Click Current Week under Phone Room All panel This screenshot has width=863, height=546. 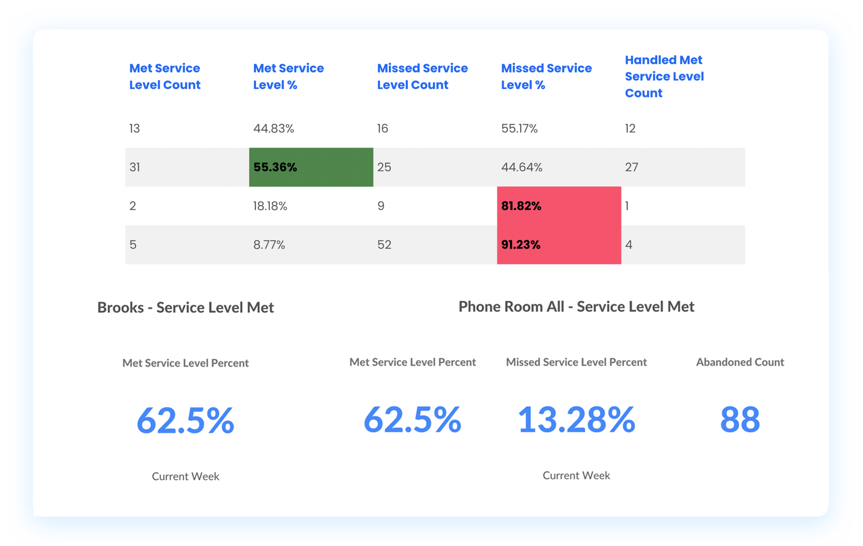click(x=576, y=475)
